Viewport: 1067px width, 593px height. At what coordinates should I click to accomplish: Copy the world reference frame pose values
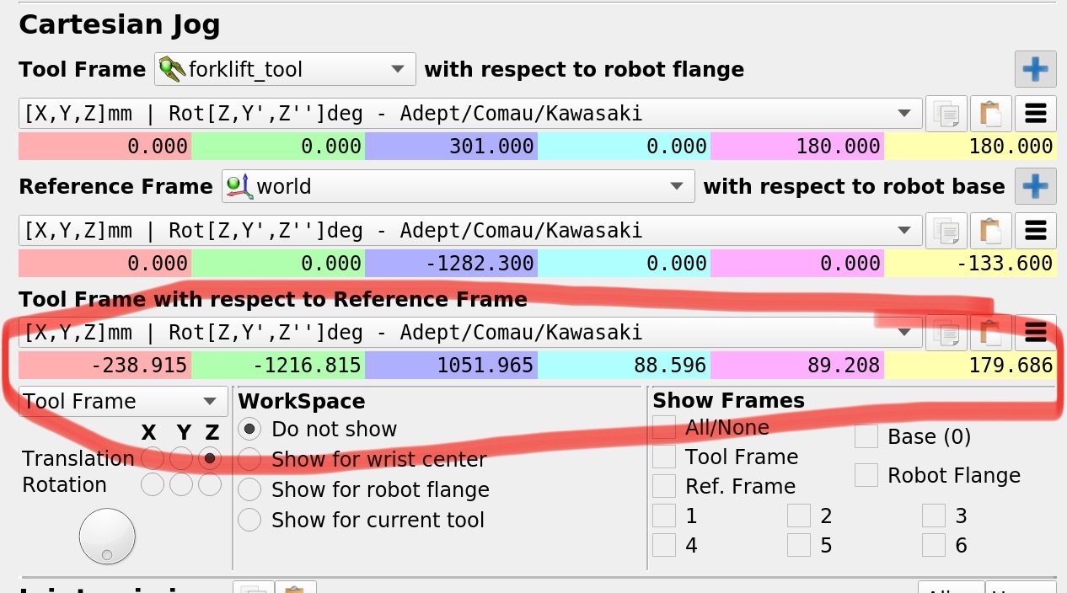pyautogui.click(x=946, y=231)
